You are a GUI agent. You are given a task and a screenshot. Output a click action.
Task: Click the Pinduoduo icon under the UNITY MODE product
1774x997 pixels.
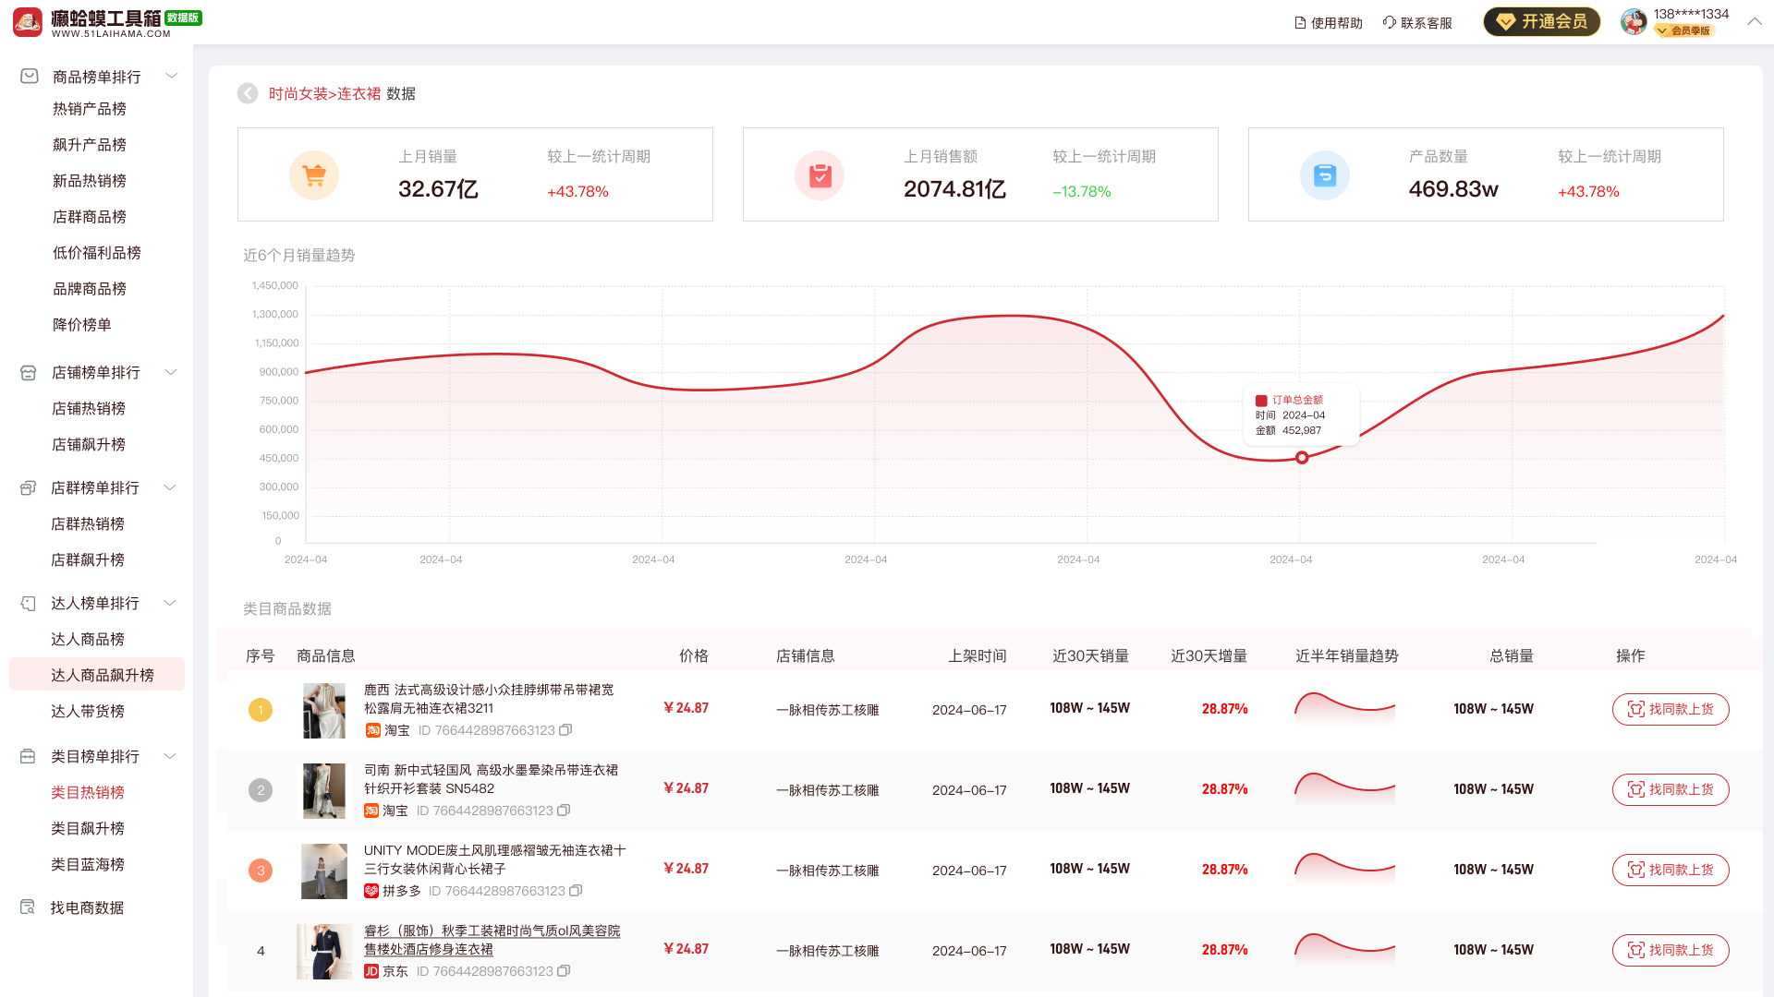pos(373,891)
